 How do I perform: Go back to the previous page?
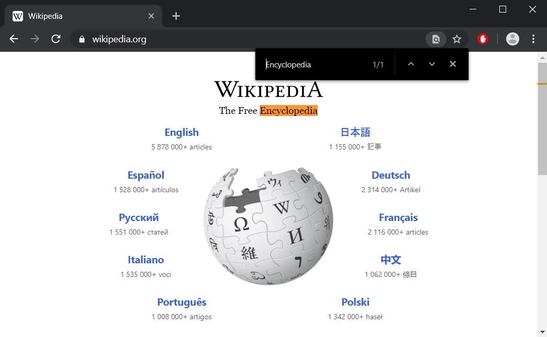(x=14, y=39)
